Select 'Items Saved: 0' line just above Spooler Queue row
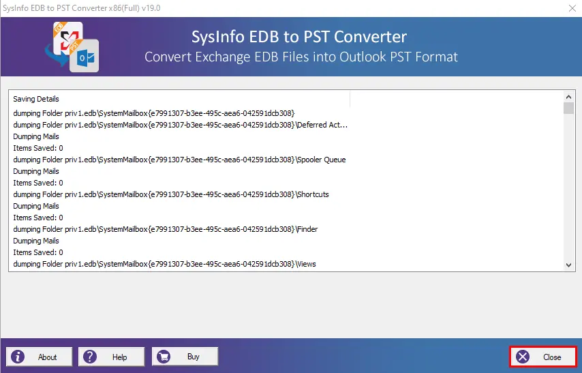Screen dimensions: 582x373 [38, 148]
